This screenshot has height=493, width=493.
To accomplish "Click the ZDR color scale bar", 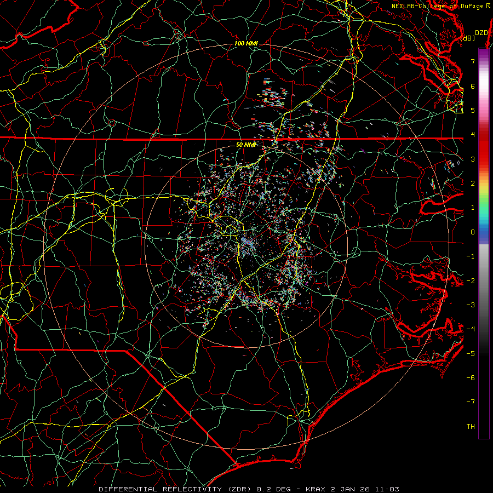I will point(484,243).
